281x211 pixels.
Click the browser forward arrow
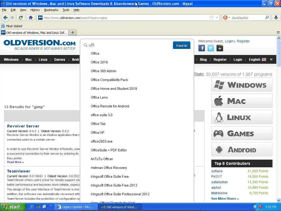point(12,18)
